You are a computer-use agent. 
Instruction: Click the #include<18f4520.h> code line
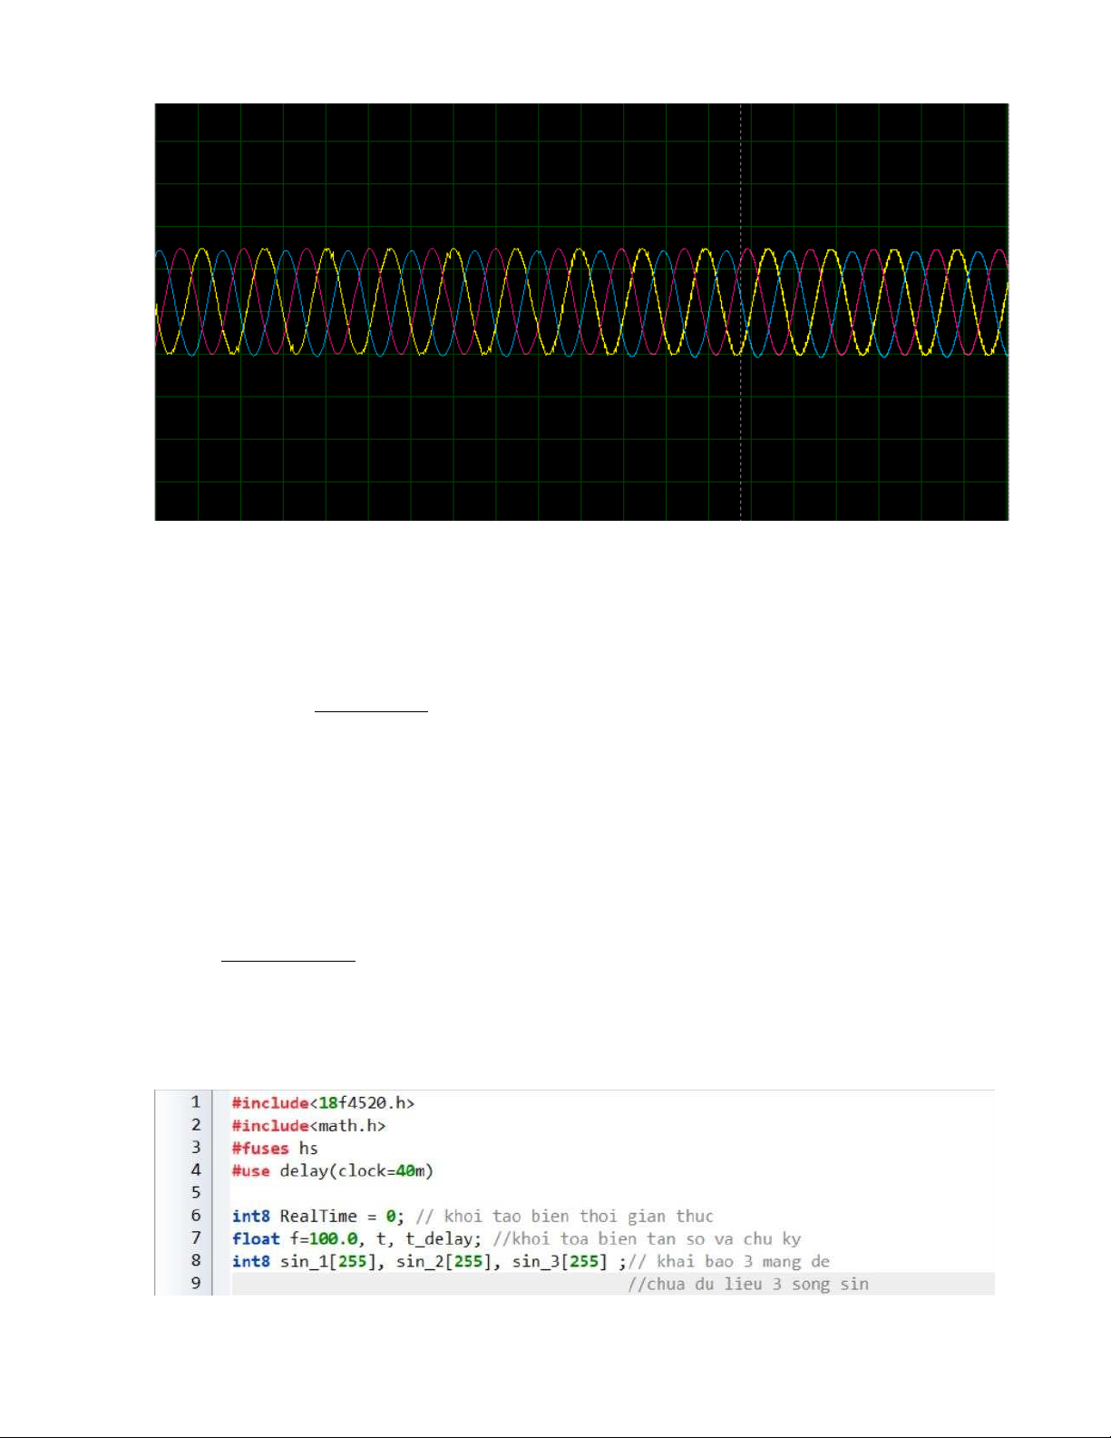(x=323, y=1103)
